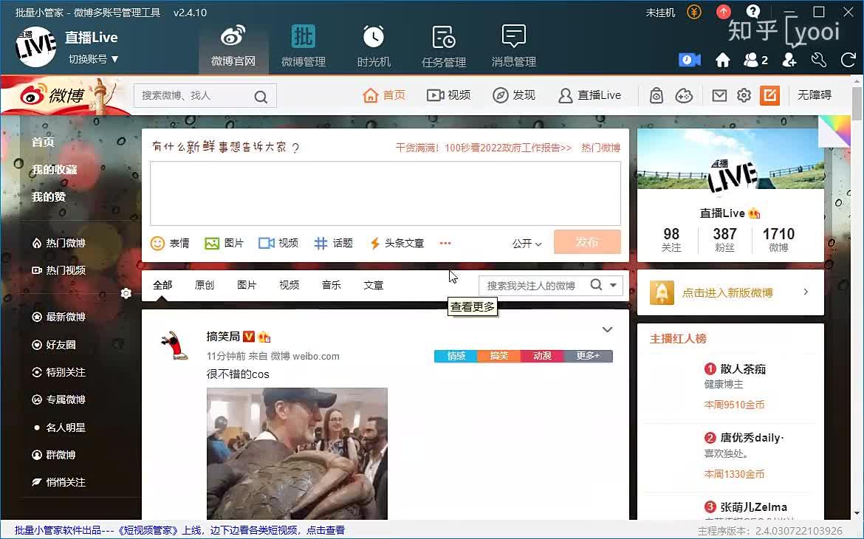The image size is (864, 539).
Task: Open 头条文章 editor
Action: click(x=397, y=243)
